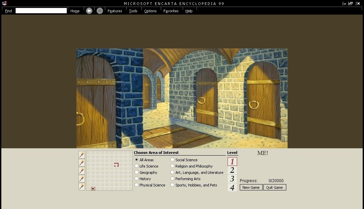Open the Features menu

pos(115,11)
